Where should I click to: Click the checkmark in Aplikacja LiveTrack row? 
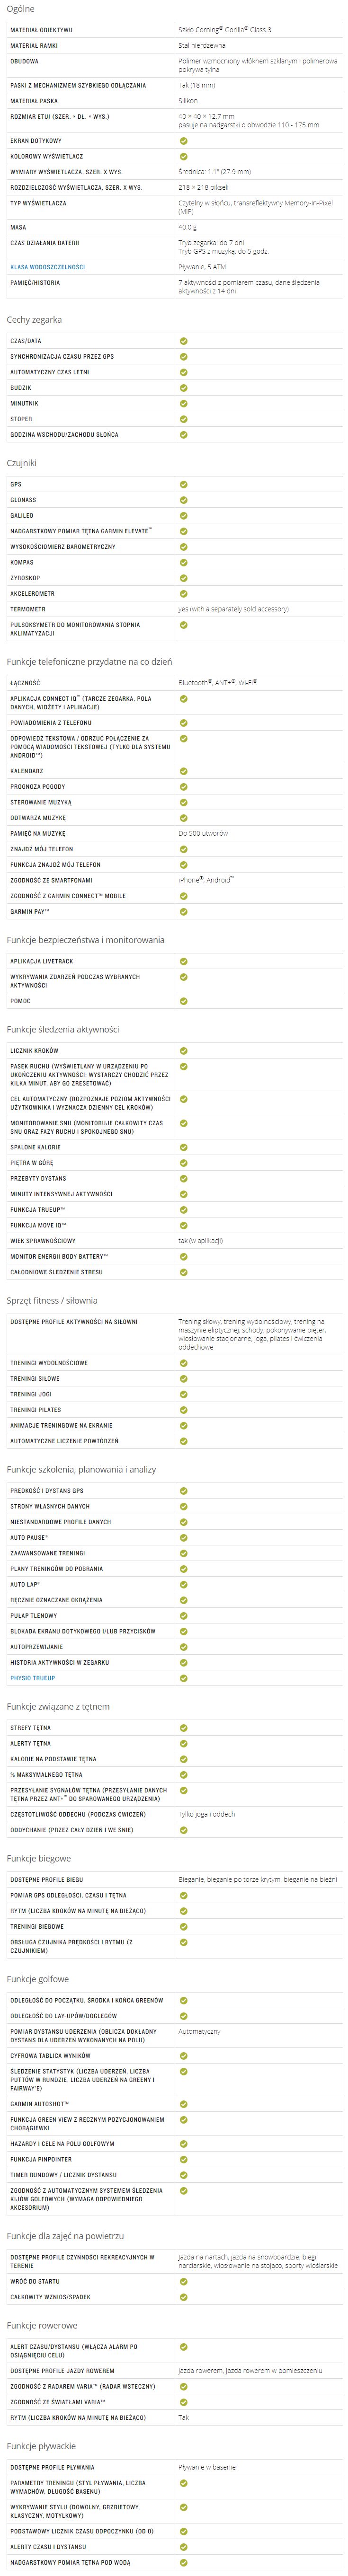tap(183, 961)
